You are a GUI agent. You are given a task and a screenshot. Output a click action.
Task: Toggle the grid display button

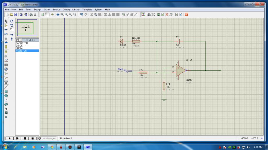pyautogui.click(x=47, y=15)
